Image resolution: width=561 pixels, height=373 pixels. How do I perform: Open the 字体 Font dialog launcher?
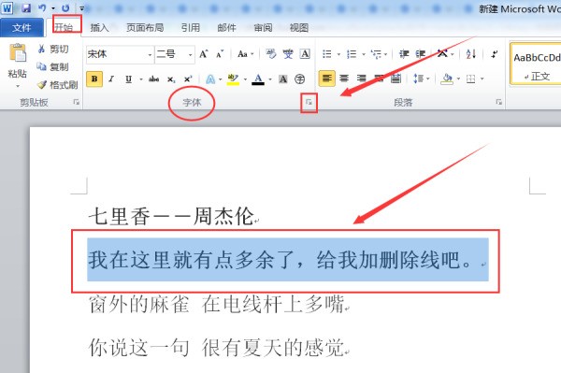309,103
